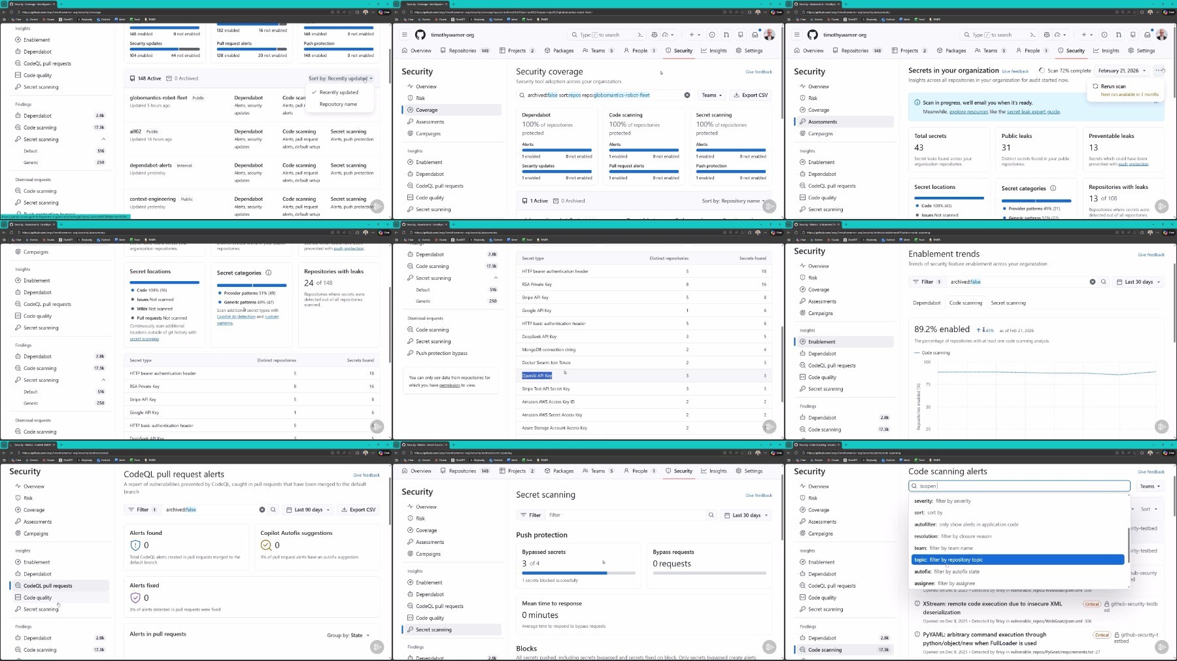1177x661 pixels.
Task: Click the search icon in Secret scanning filter box
Action: (711, 515)
